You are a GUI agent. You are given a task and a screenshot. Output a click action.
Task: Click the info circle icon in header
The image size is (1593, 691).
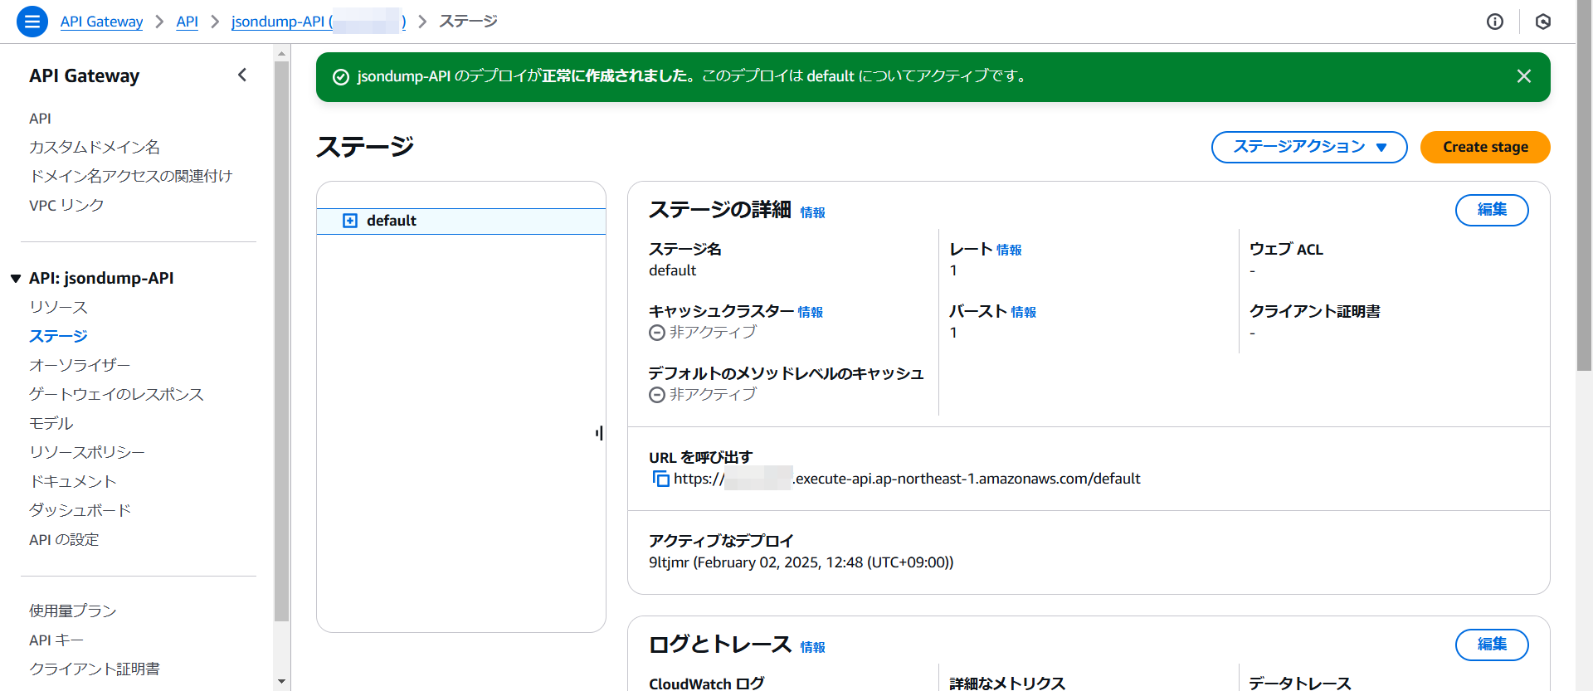coord(1494,22)
